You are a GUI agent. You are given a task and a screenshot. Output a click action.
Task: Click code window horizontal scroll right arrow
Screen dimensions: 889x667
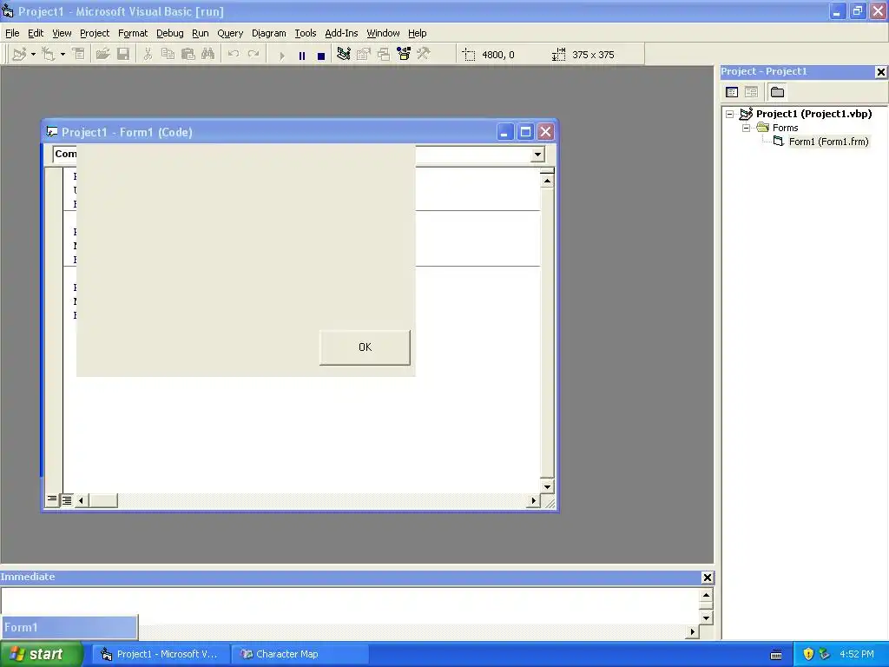click(533, 500)
